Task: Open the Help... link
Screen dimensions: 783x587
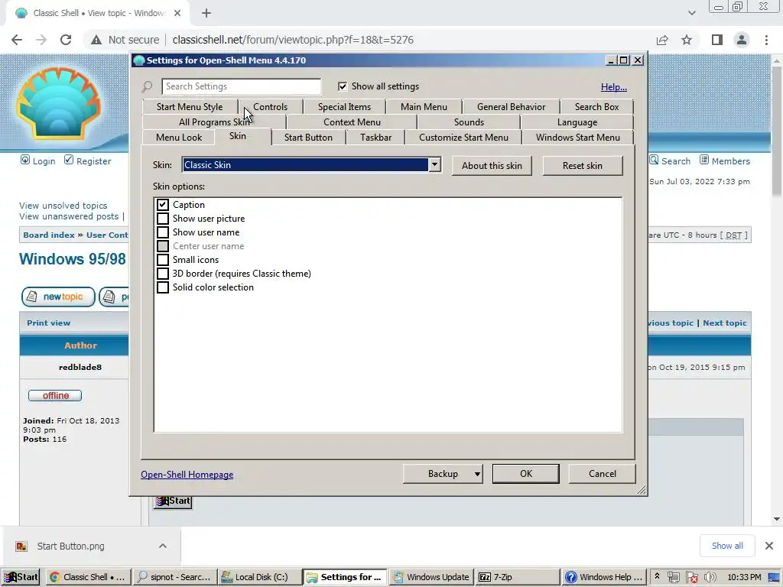Action: click(614, 87)
